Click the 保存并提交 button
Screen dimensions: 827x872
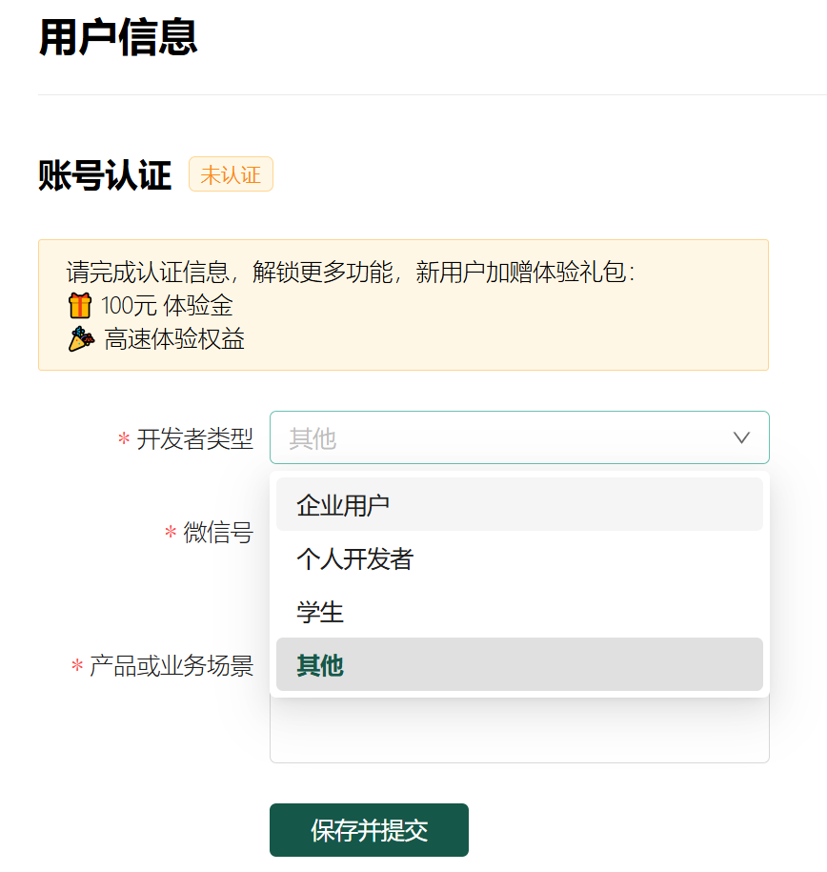pos(370,830)
